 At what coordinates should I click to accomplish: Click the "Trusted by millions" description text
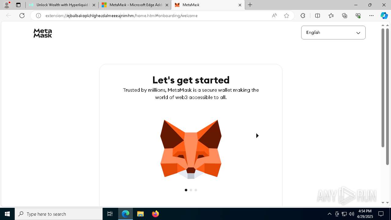pos(191,94)
